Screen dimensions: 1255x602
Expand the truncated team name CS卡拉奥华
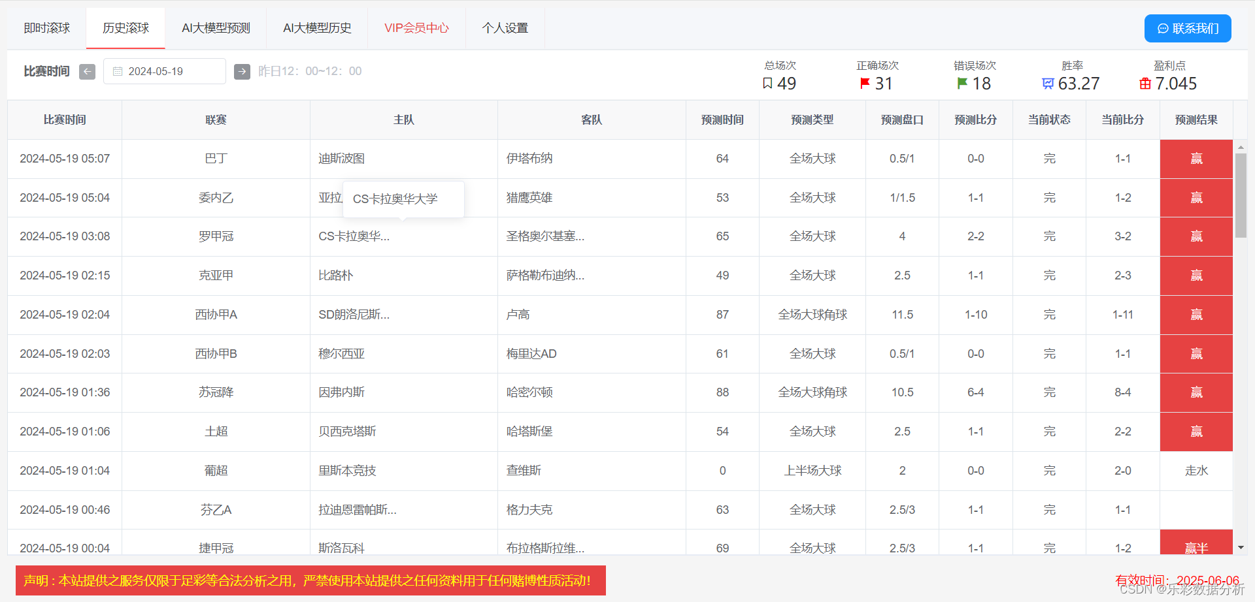[x=353, y=236]
